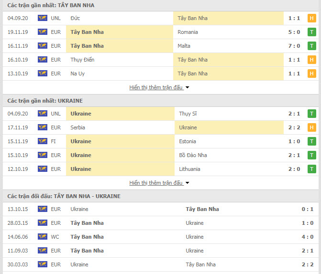Click the green T badge for Malta match

point(311,46)
